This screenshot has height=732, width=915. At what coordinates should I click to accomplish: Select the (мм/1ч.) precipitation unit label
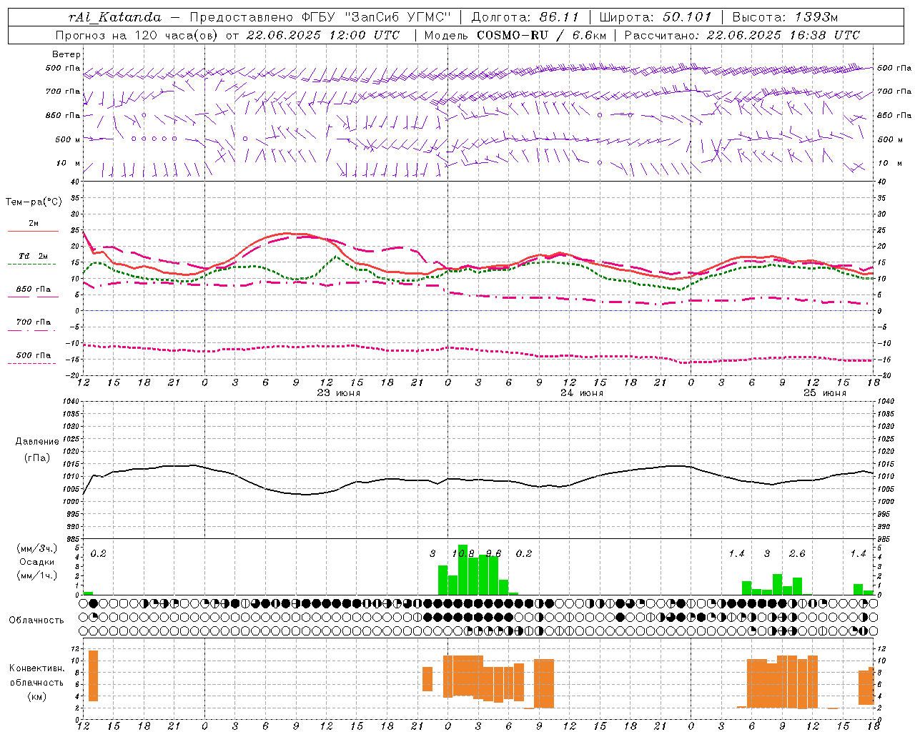pos(37,575)
